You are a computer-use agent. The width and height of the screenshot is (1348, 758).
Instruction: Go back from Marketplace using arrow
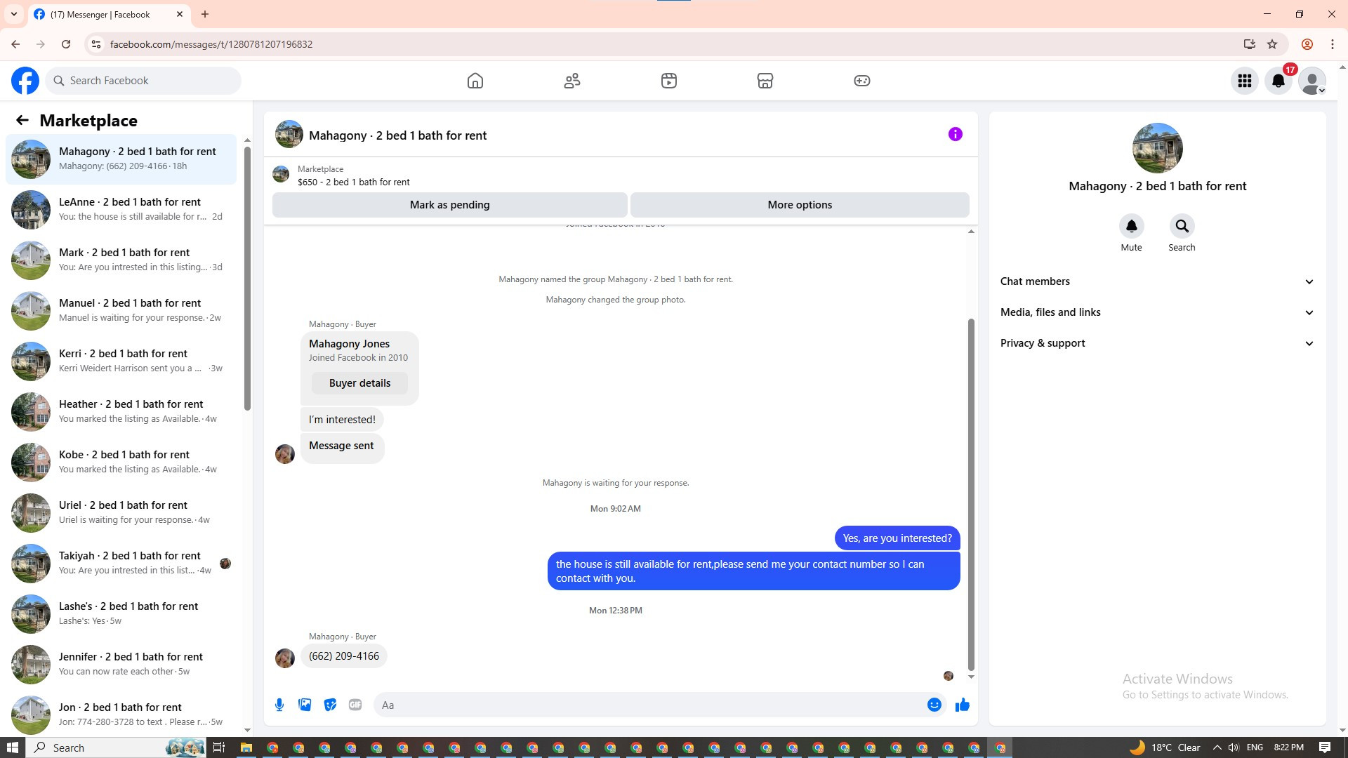(x=22, y=121)
